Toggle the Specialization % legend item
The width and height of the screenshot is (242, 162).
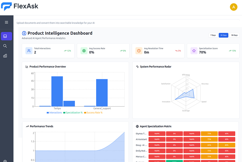pyautogui.click(x=73, y=112)
